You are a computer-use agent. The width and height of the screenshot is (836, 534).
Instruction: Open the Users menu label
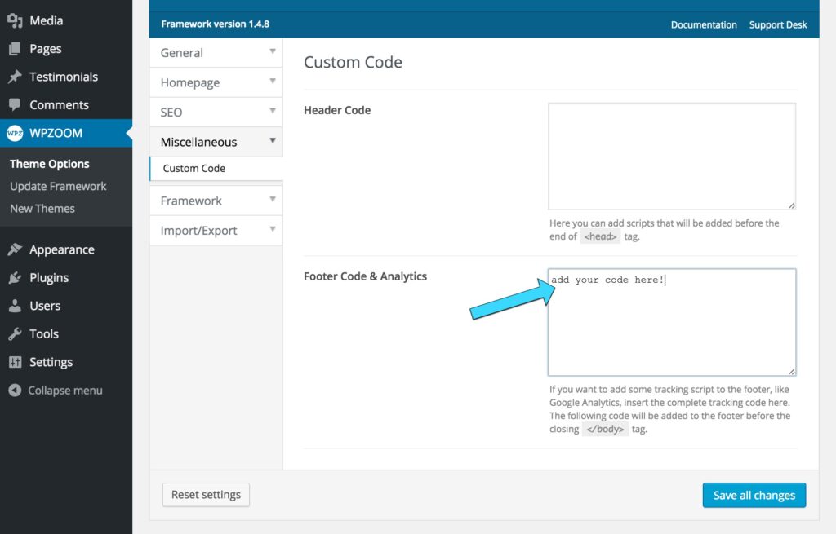[45, 306]
